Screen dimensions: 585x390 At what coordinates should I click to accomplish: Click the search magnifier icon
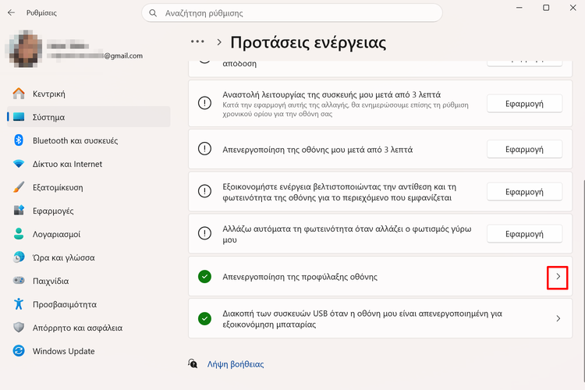[x=154, y=13]
